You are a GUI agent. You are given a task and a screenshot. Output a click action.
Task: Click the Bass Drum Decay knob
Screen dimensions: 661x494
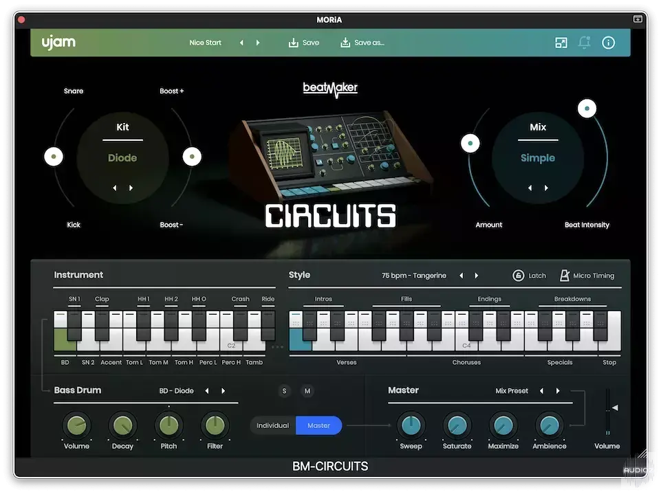click(122, 425)
